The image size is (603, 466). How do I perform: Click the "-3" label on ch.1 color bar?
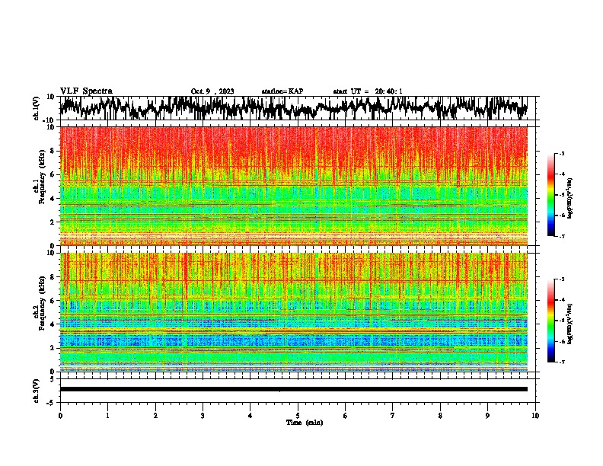(562, 154)
